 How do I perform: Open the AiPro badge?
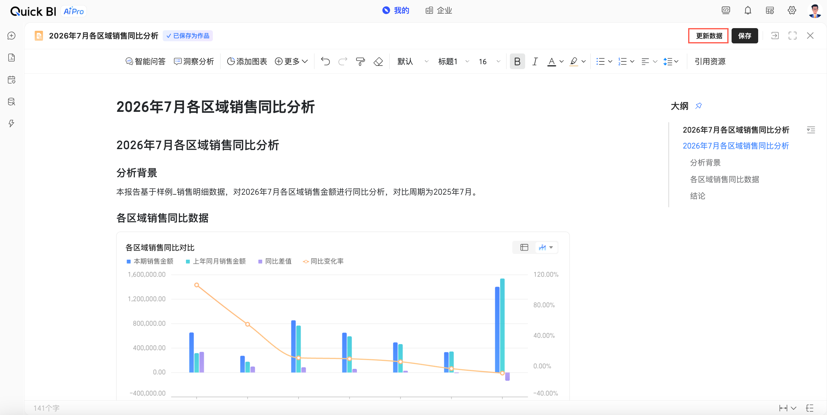click(x=73, y=11)
